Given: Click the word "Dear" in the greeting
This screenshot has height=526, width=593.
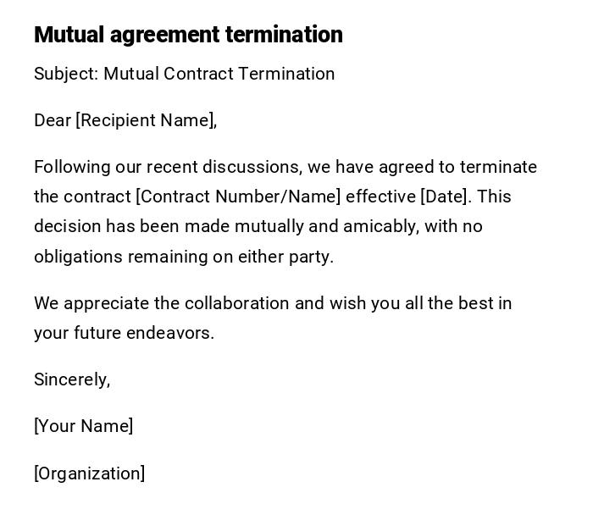Looking at the screenshot, I should 53,120.
